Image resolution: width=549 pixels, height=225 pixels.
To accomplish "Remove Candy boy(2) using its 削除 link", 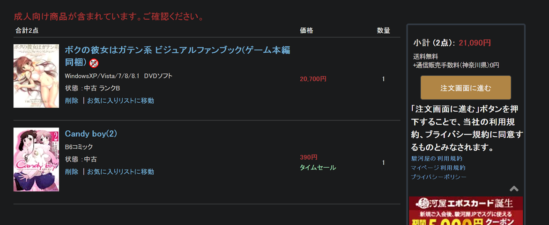I will [72, 172].
